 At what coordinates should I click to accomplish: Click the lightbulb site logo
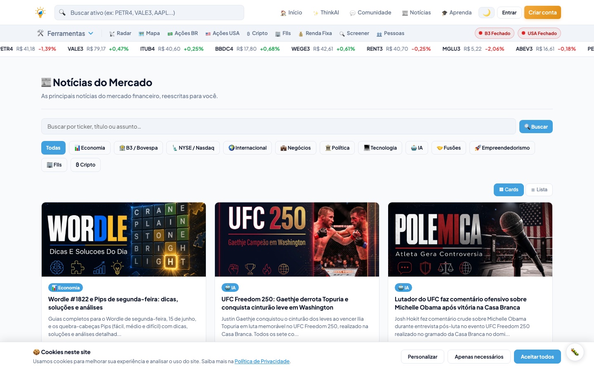click(x=40, y=12)
